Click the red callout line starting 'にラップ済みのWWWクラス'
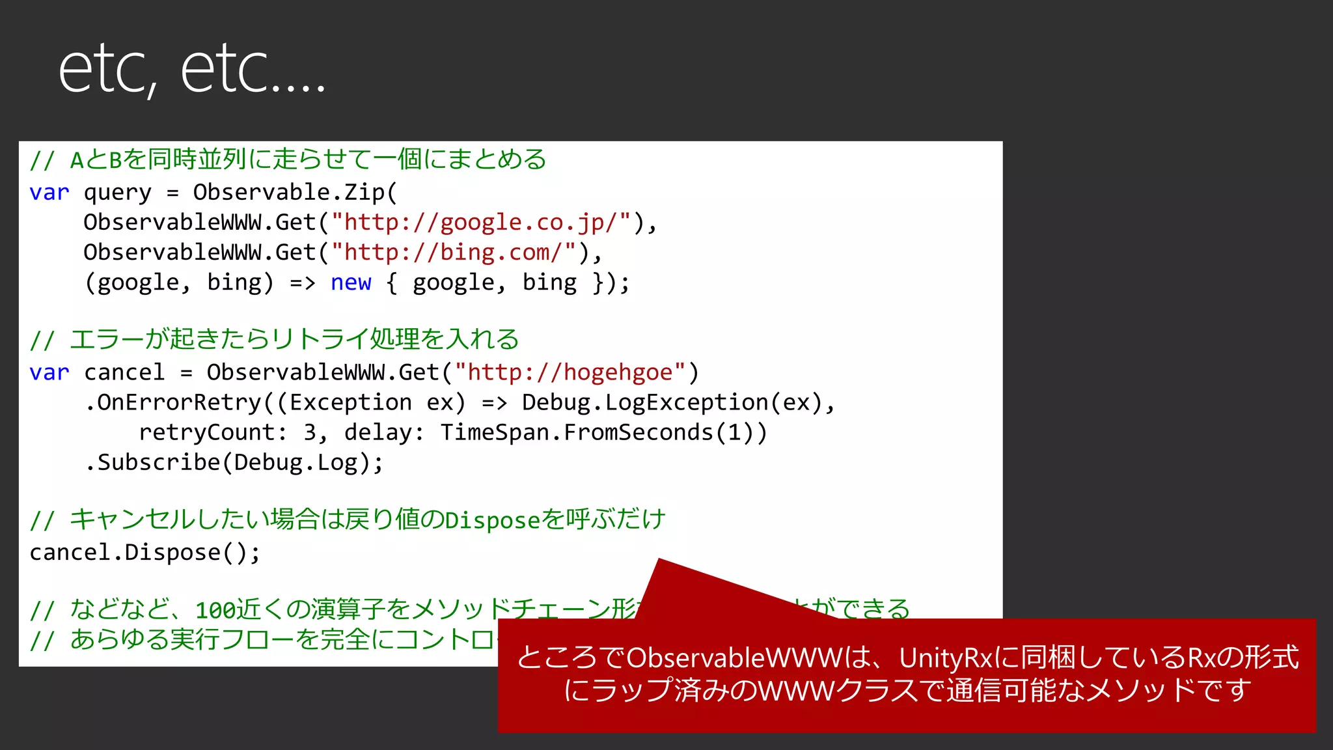The image size is (1333, 750). (x=907, y=690)
